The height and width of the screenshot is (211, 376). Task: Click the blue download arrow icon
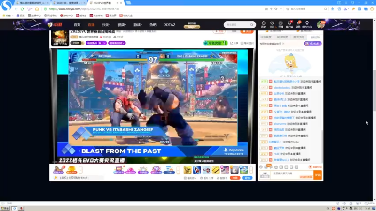click(x=333, y=9)
